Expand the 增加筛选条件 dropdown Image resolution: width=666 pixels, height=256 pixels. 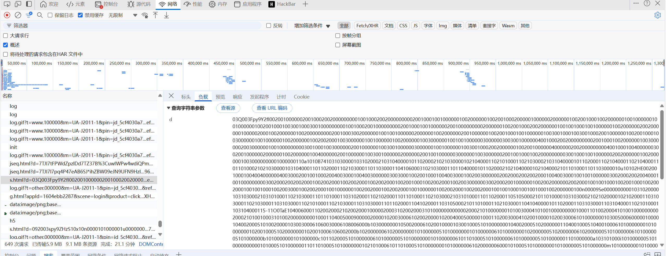312,26
